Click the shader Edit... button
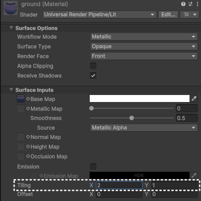The height and width of the screenshot is (201, 201). pyautogui.click(x=168, y=15)
